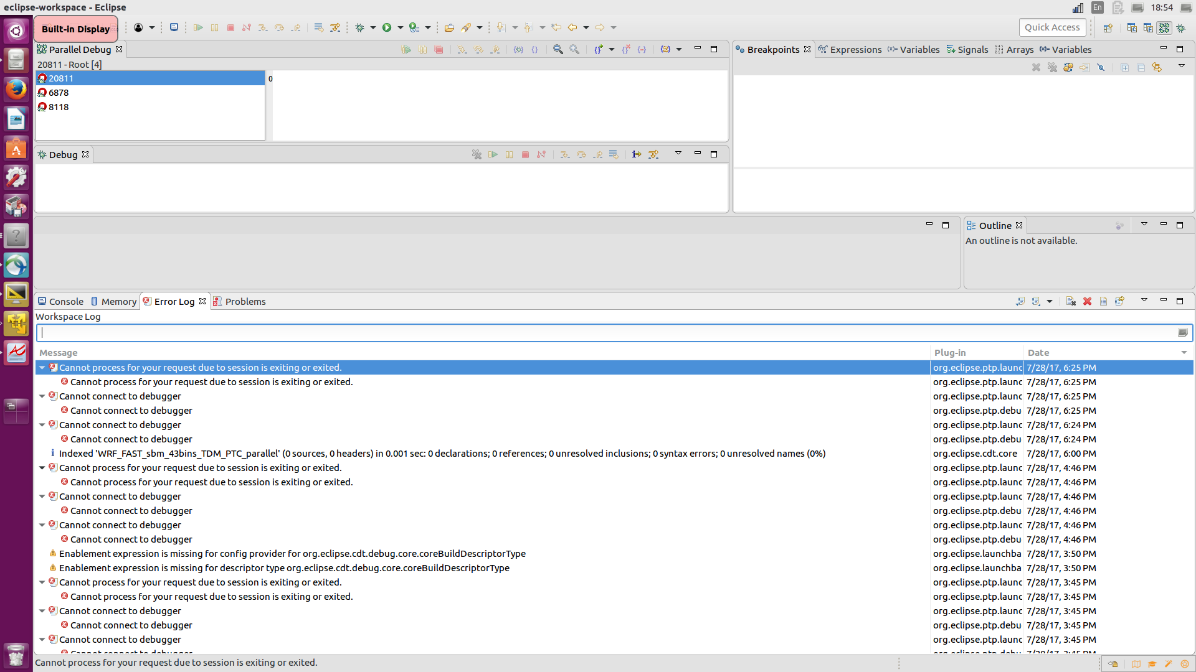Open the Outline view menu triangle

[x=1144, y=224]
